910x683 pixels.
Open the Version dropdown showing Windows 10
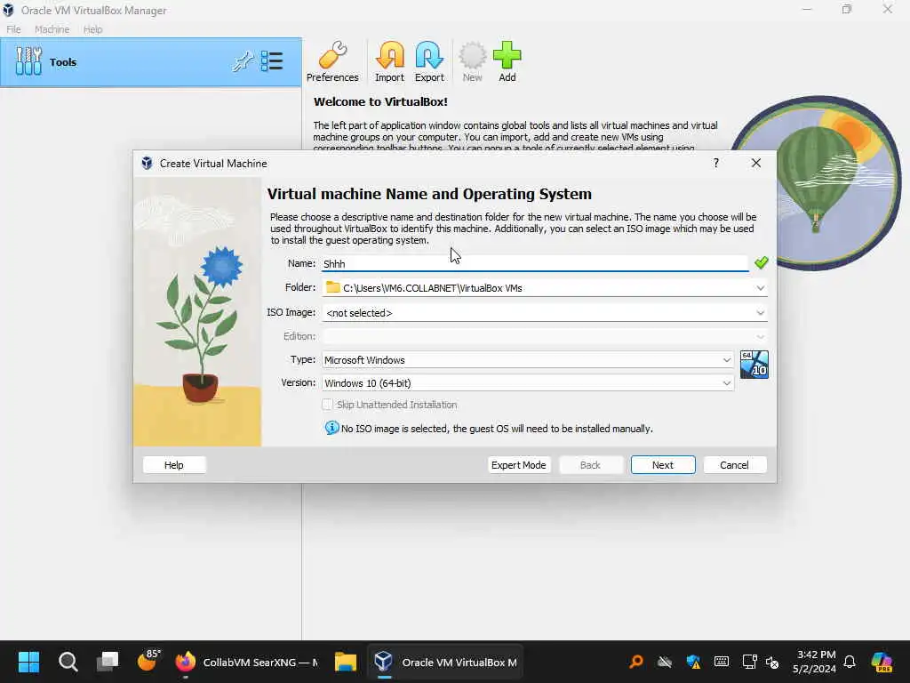click(528, 383)
